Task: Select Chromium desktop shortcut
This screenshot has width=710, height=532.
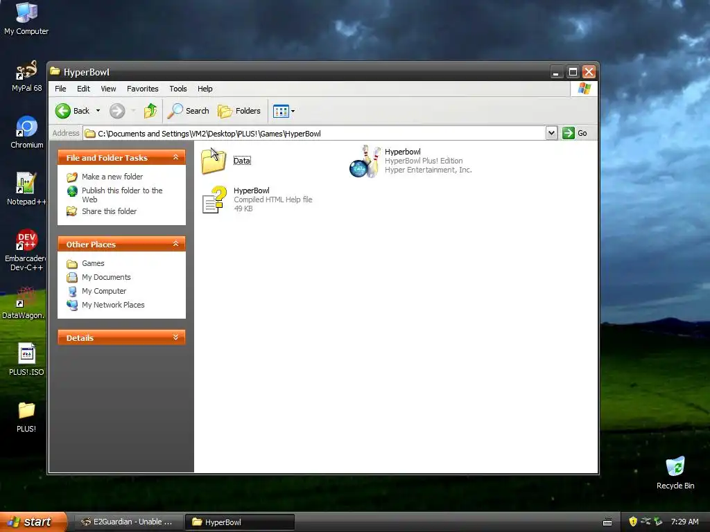Action: tap(27, 132)
